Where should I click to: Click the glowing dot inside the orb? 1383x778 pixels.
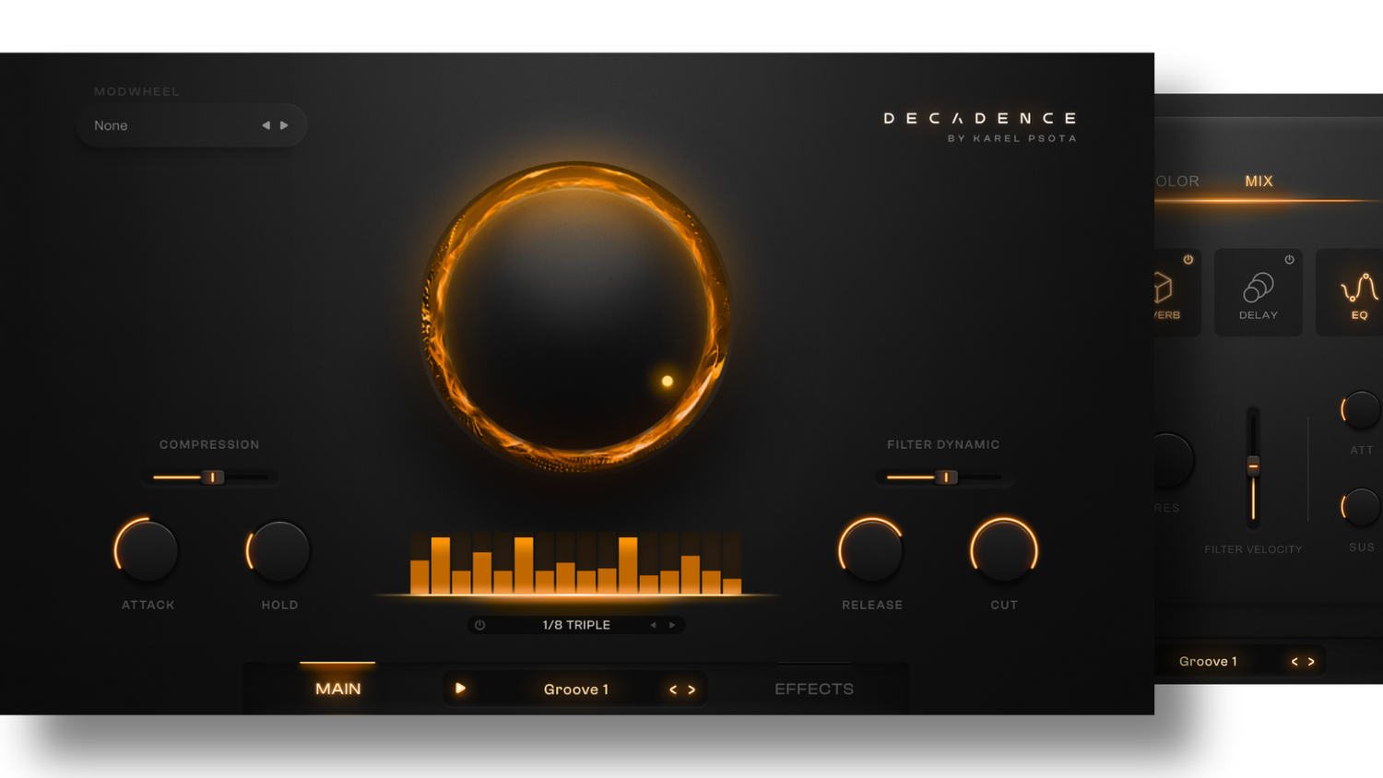[668, 381]
